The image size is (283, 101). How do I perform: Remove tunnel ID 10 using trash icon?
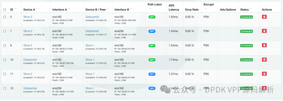(x=264, y=60)
